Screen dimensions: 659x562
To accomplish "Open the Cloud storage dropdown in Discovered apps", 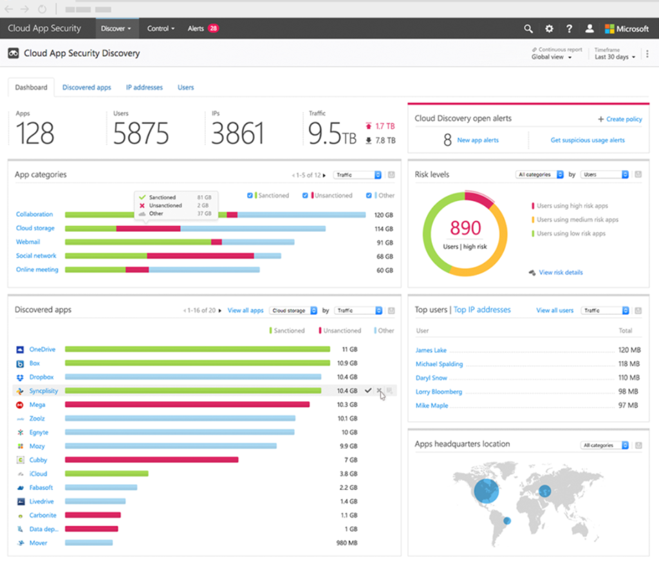I will (293, 311).
